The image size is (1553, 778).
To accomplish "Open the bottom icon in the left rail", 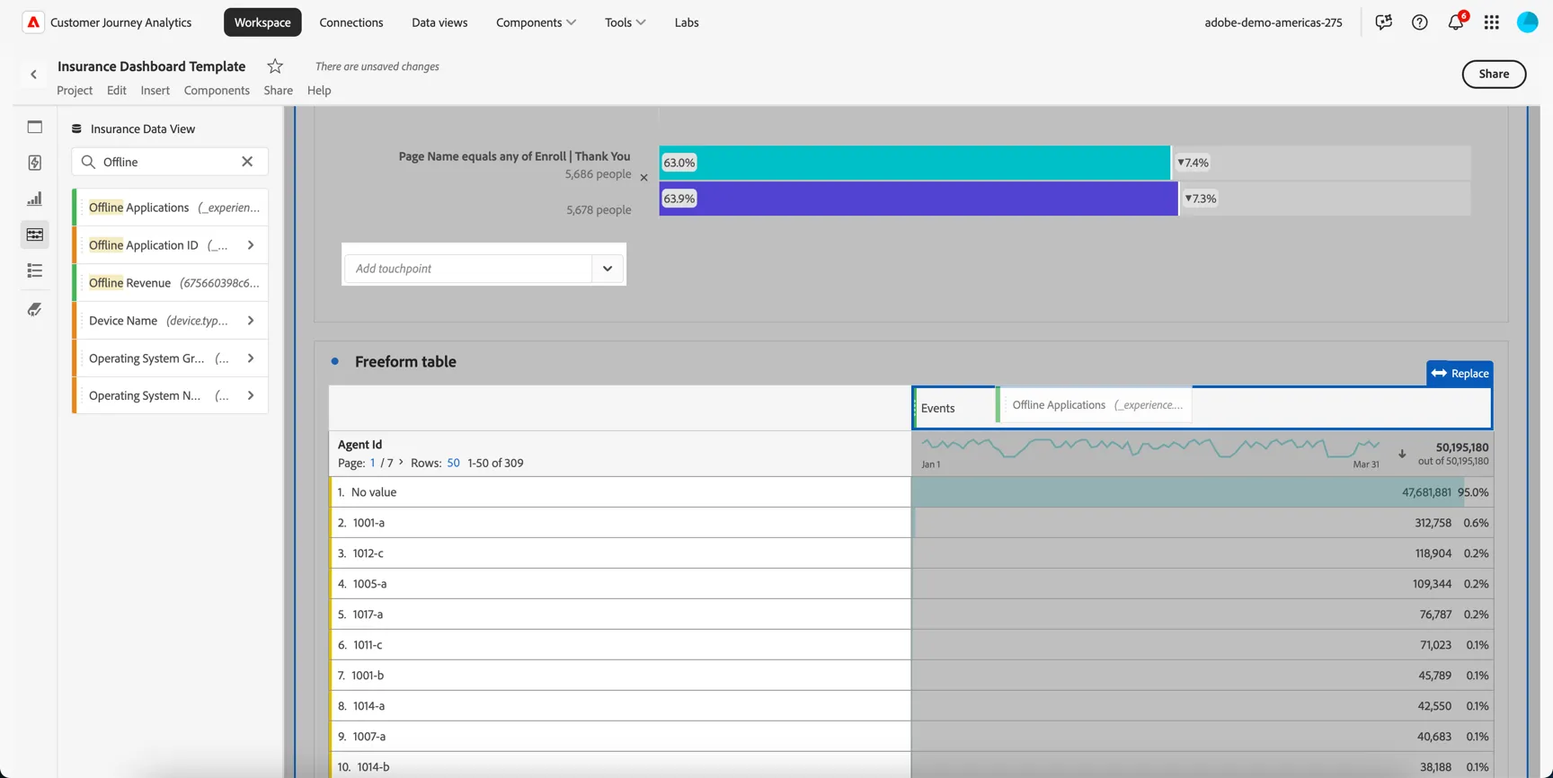I will click(35, 309).
